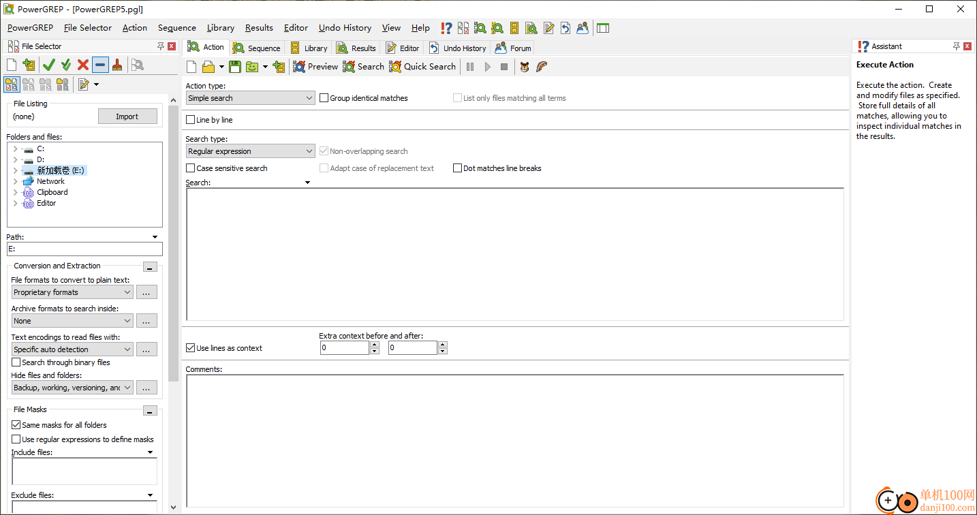The image size is (977, 515).
Task: Click the Library icon in the menu bar toolbar
Action: pyautogui.click(x=514, y=28)
